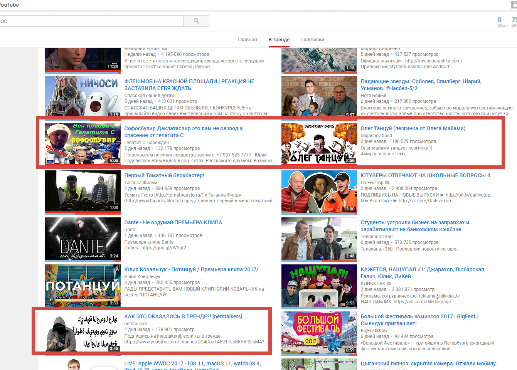Click the text 573 735 просмотров
The image size is (517, 370).
416,242
